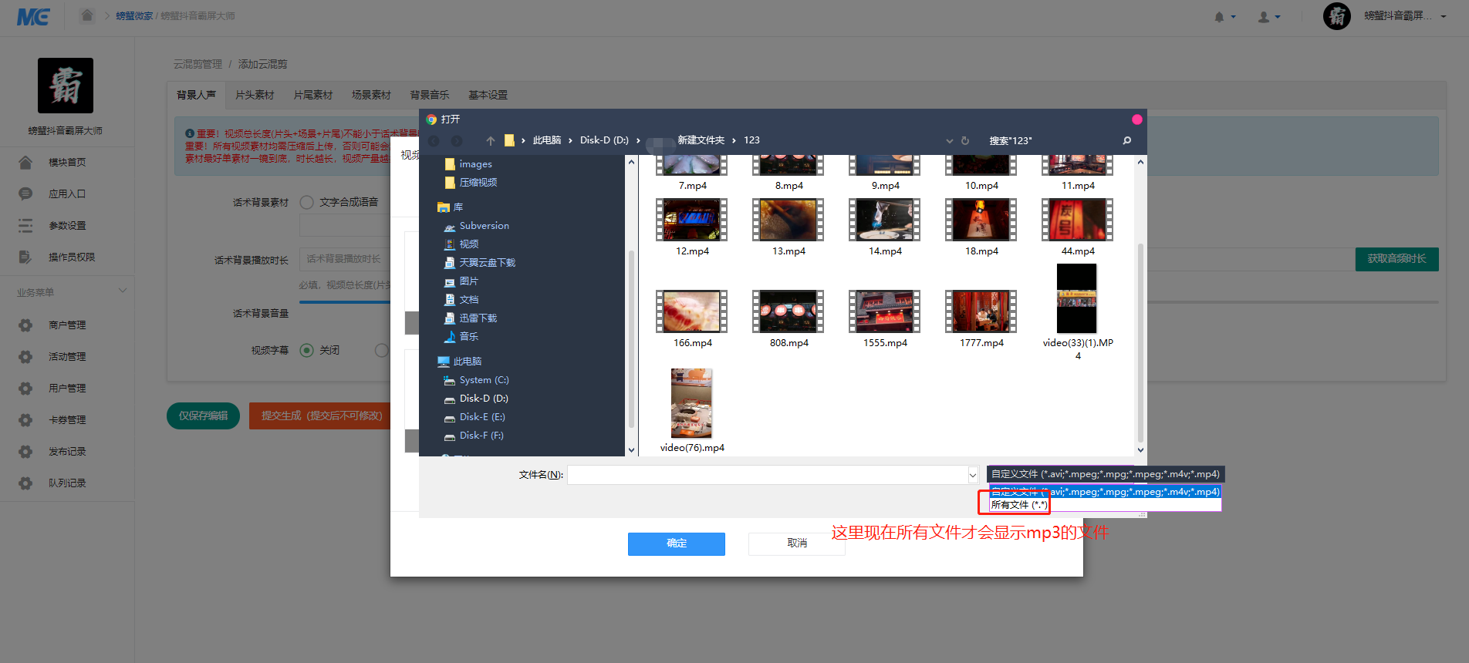
Task: Select the video(76).mp4 thumbnail
Action: tap(691, 403)
